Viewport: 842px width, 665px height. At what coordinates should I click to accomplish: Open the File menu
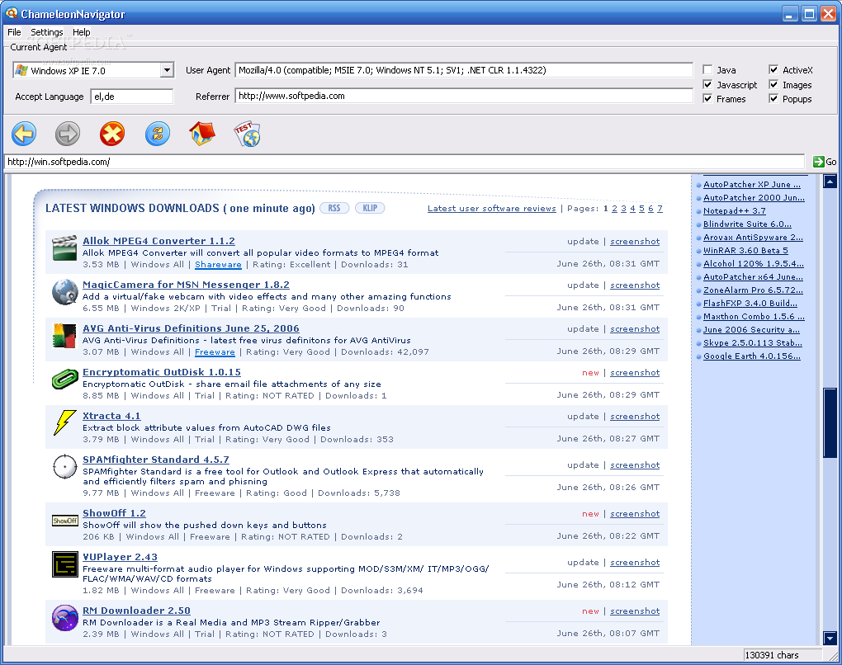click(14, 32)
